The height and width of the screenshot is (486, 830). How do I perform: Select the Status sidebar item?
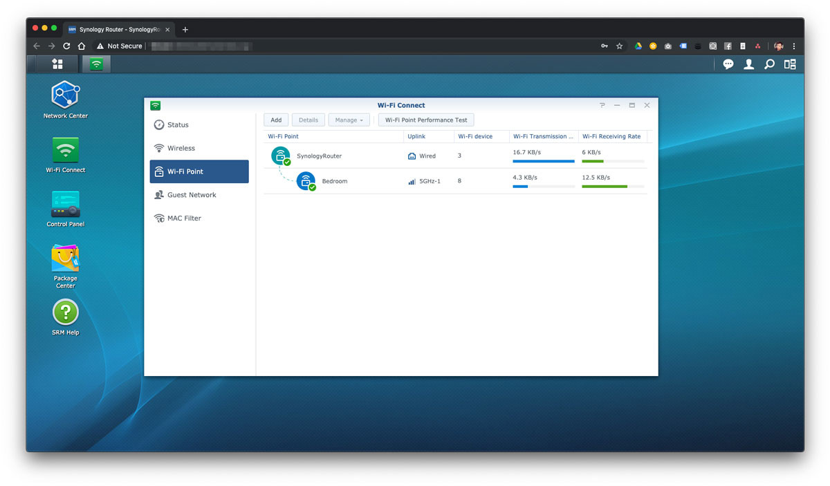pyautogui.click(x=178, y=125)
